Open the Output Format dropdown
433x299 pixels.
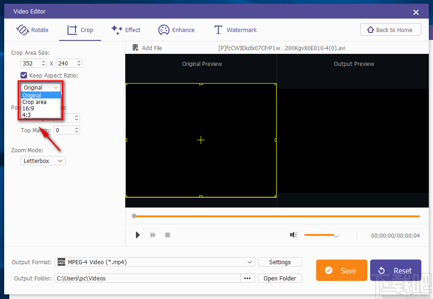tap(155, 262)
